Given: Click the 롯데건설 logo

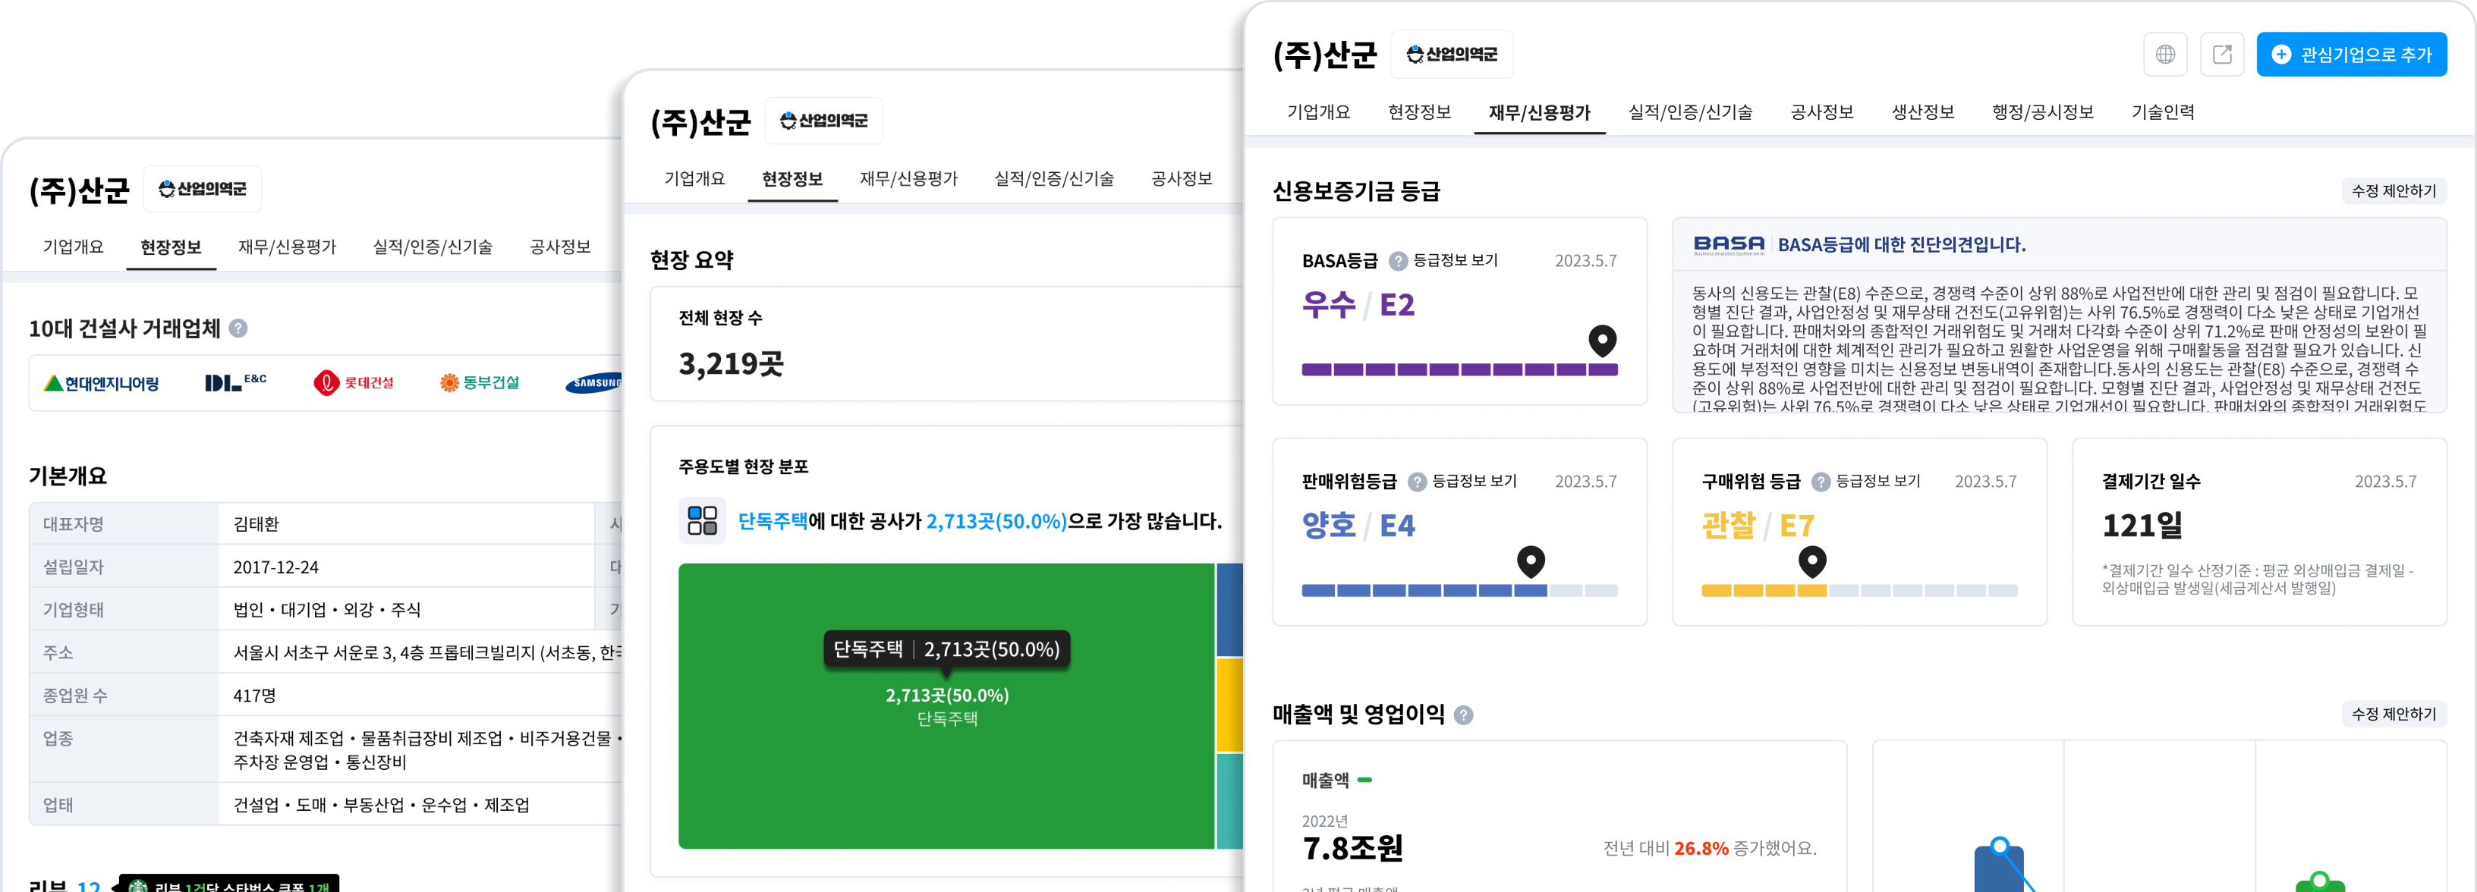Looking at the screenshot, I should [x=354, y=382].
